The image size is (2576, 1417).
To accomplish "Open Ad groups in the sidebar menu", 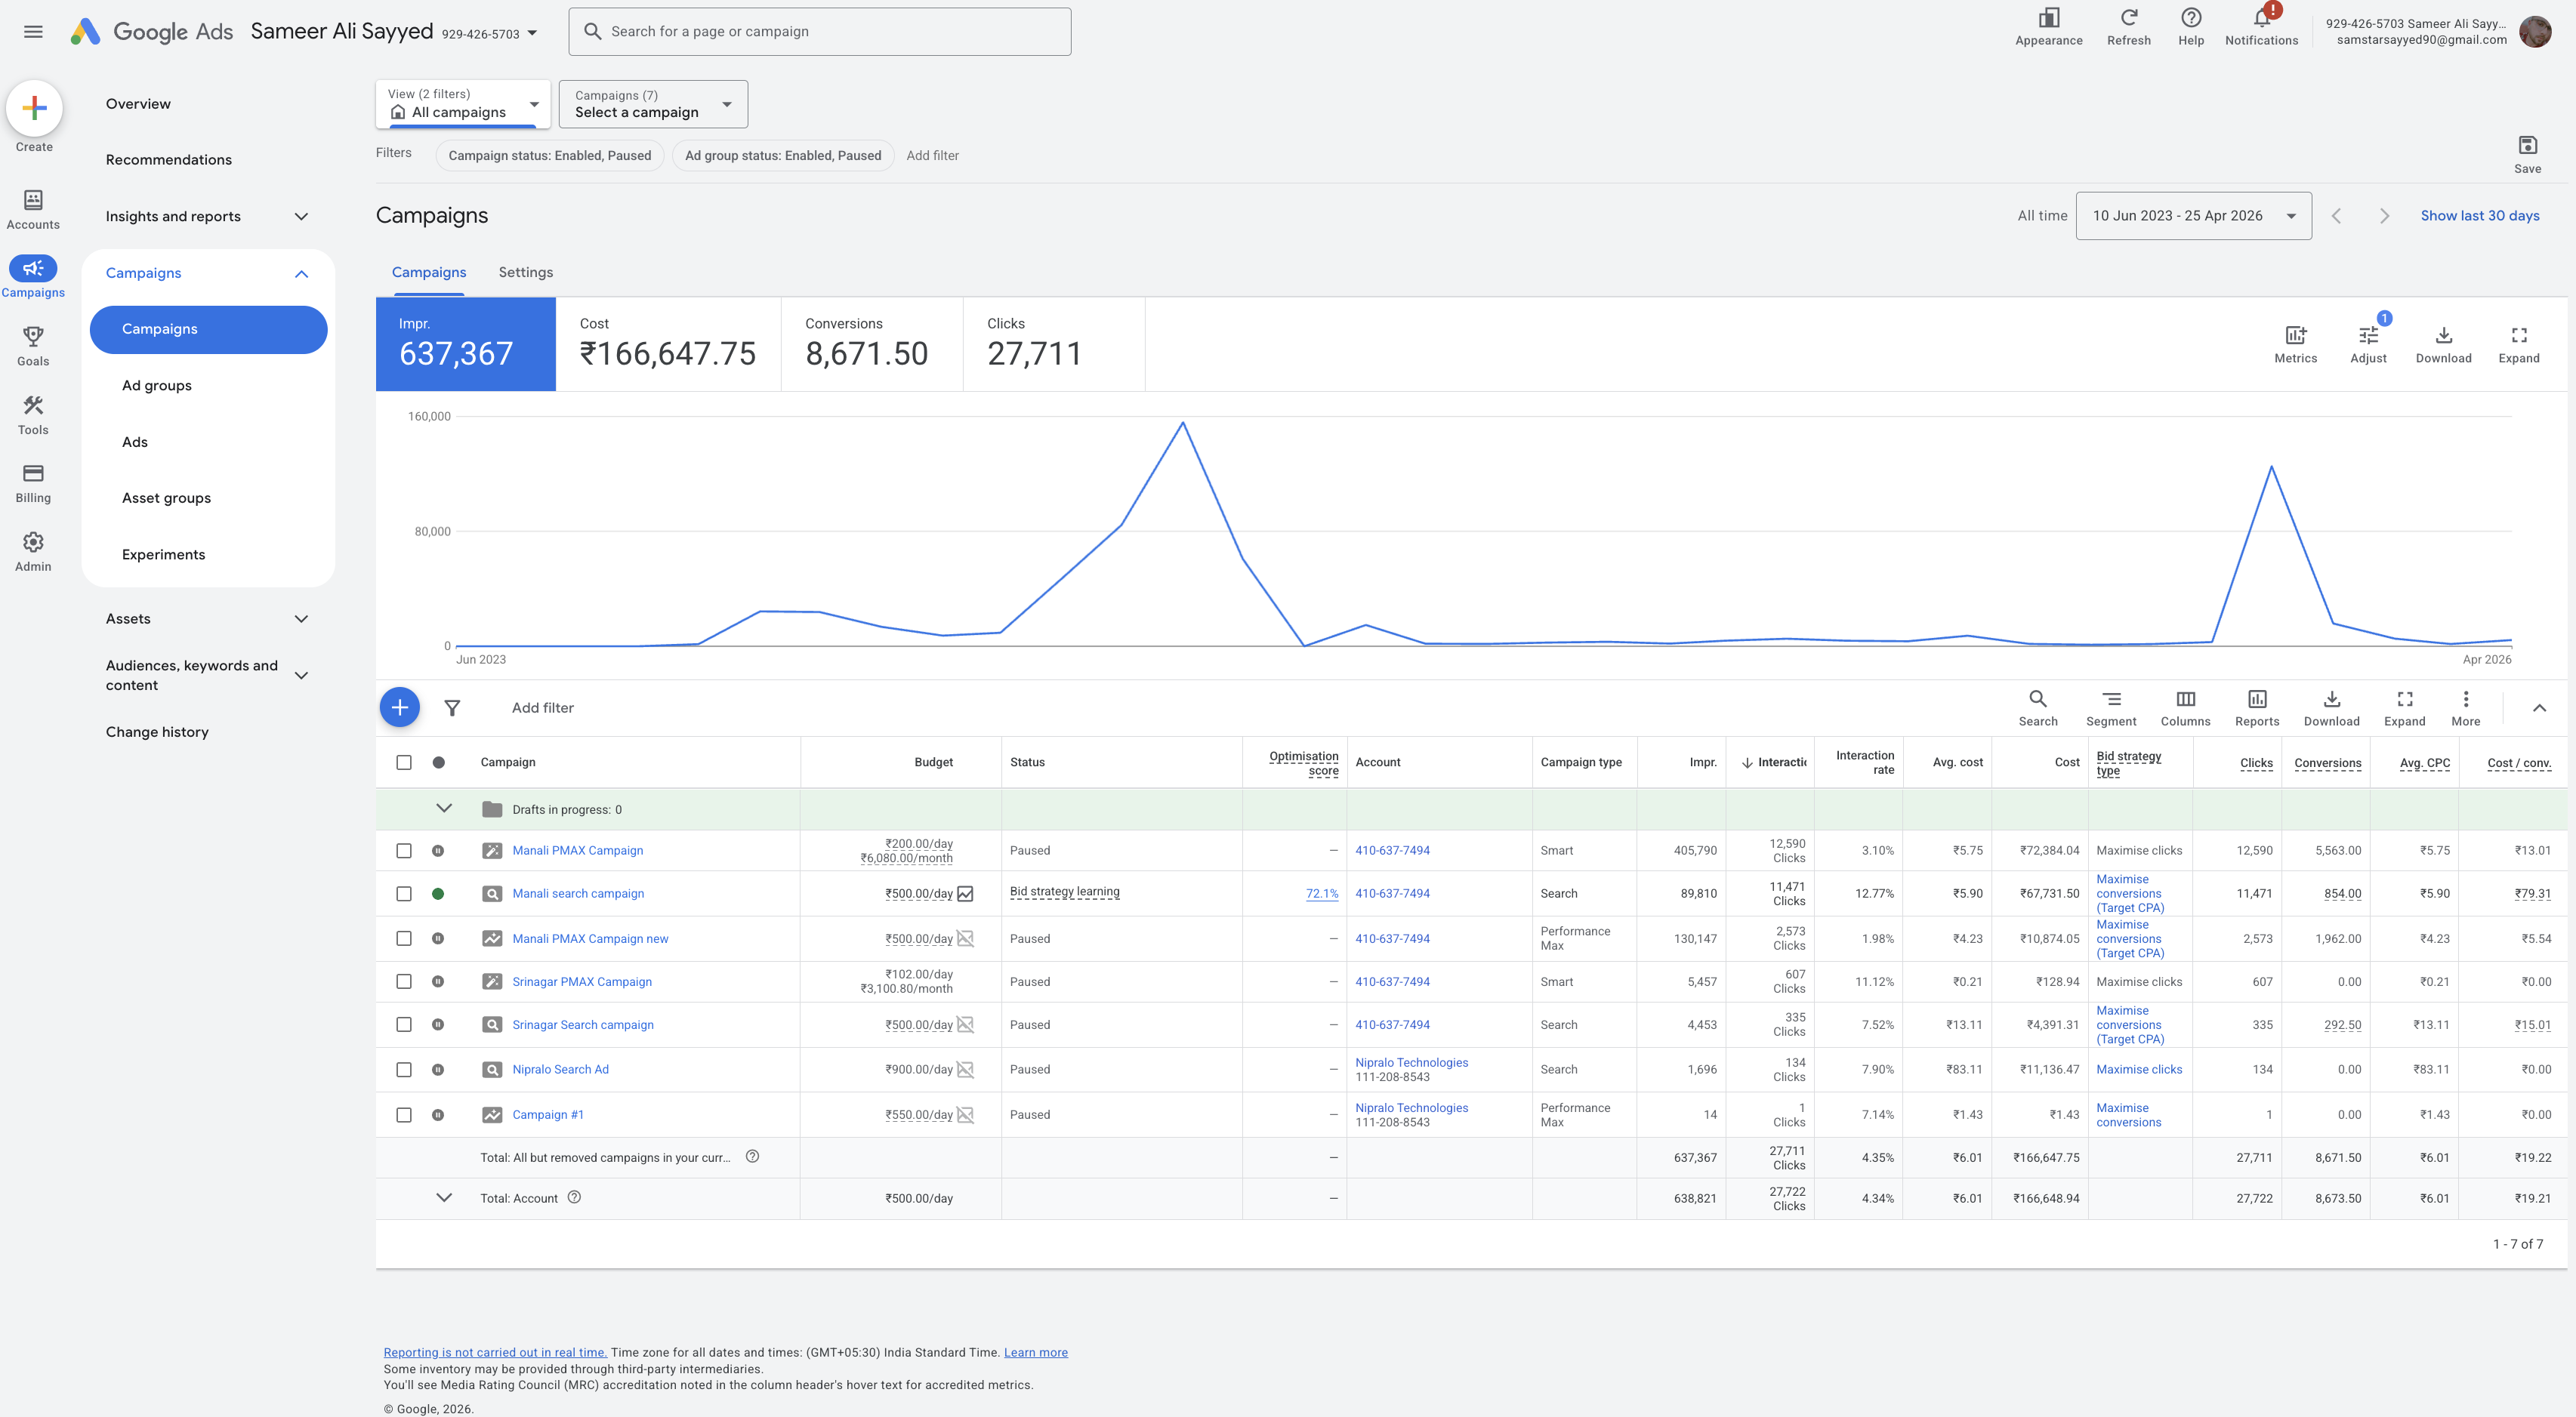I will click(156, 386).
